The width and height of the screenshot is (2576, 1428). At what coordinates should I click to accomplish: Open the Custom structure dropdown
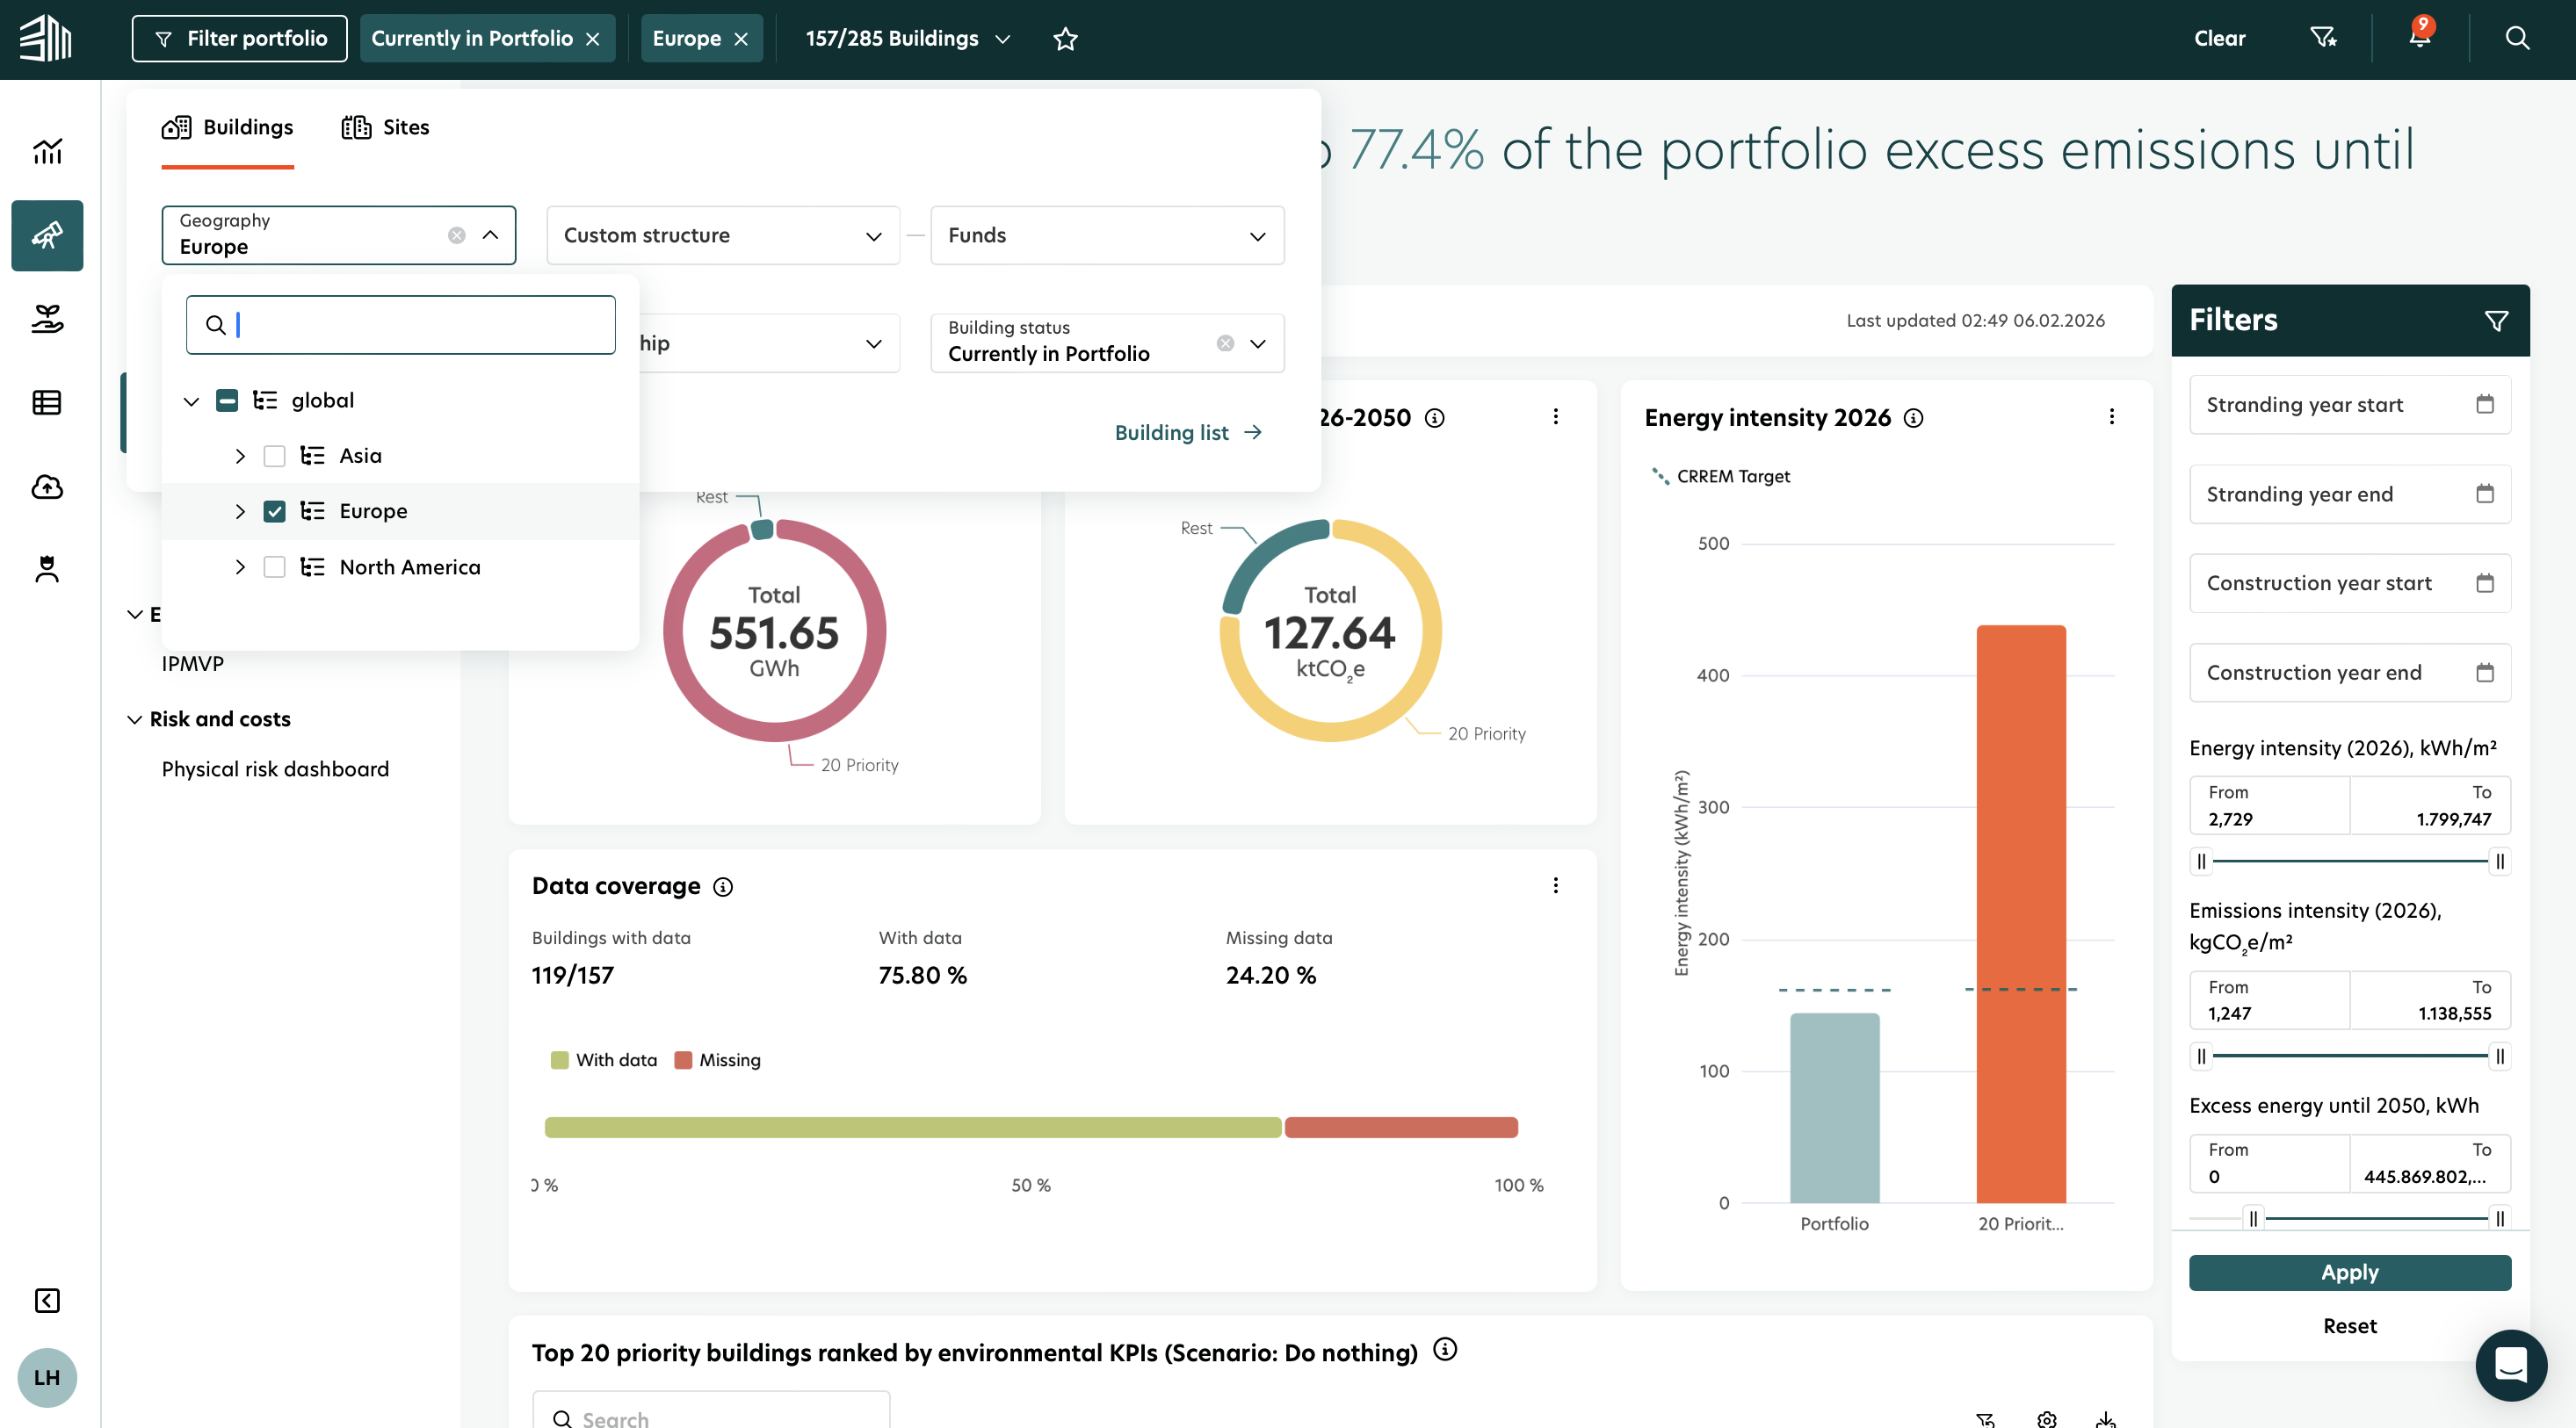(722, 236)
